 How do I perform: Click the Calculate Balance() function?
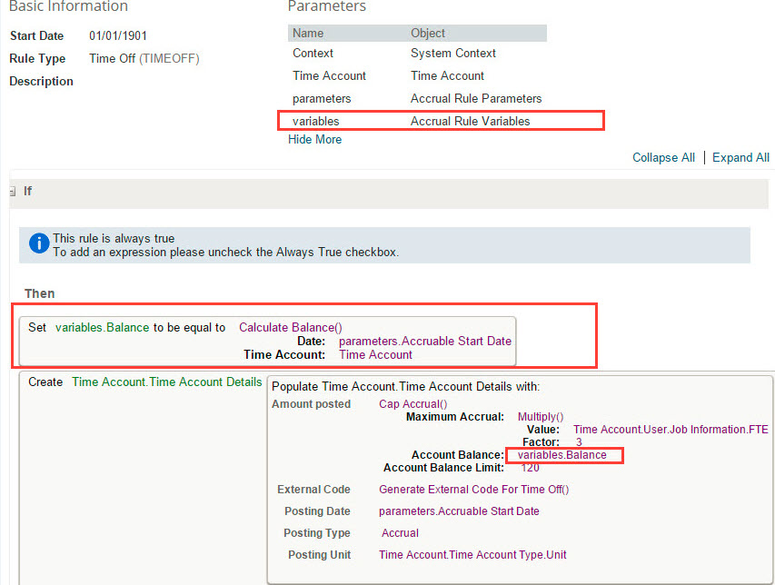[291, 327]
